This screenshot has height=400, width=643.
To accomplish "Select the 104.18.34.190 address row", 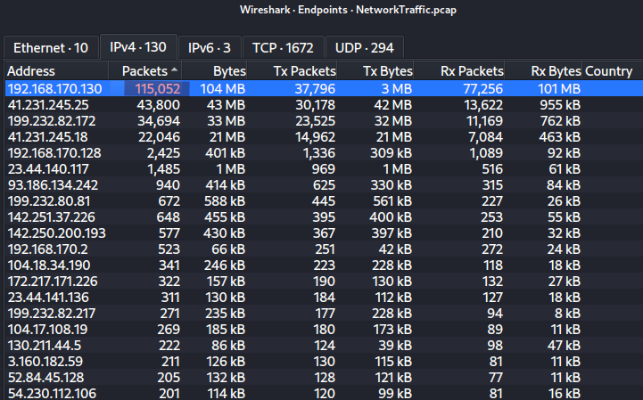I will 324,265.
